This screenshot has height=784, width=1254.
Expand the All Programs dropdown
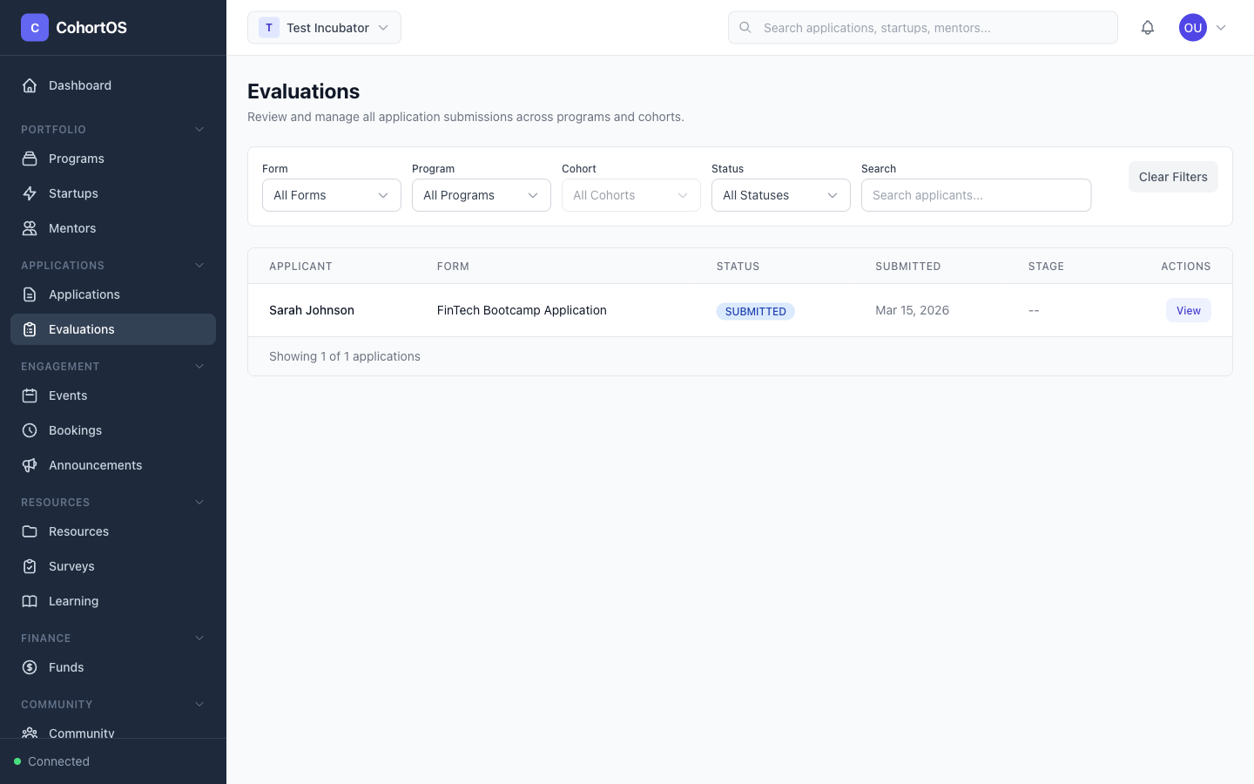pyautogui.click(x=481, y=195)
